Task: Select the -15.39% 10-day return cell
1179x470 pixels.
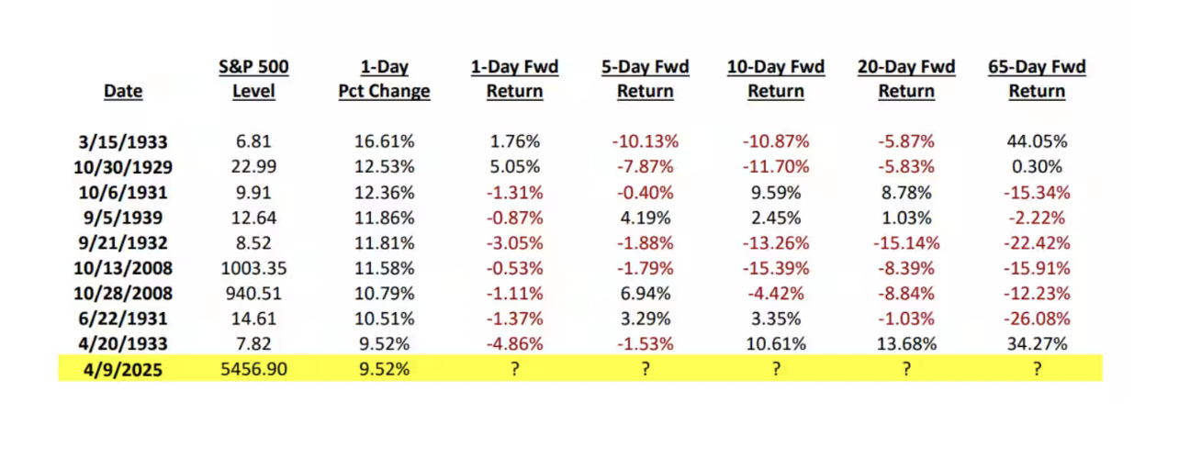Action: tap(776, 268)
